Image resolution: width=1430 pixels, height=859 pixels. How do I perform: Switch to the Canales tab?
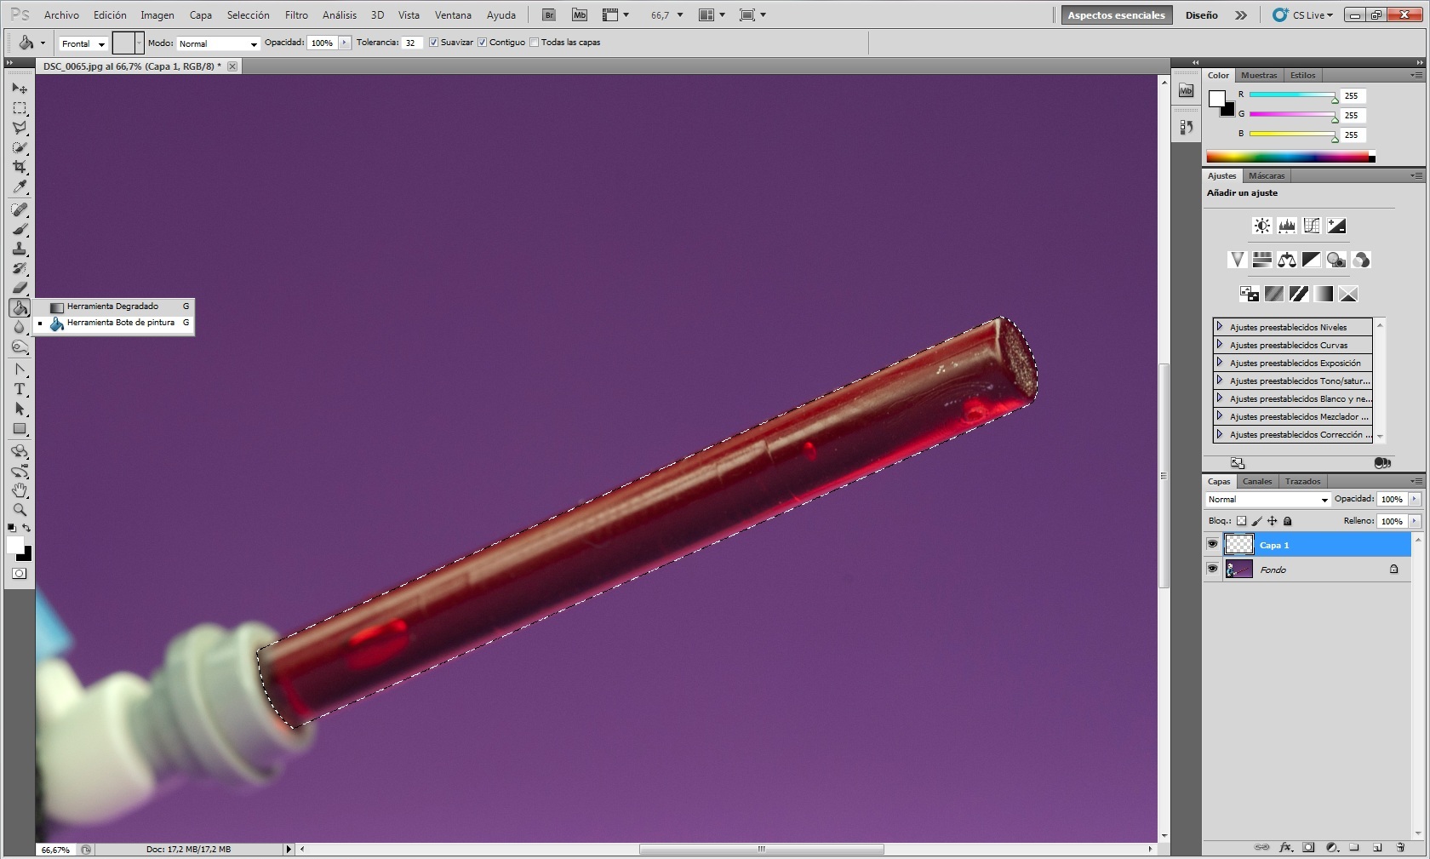click(x=1257, y=481)
